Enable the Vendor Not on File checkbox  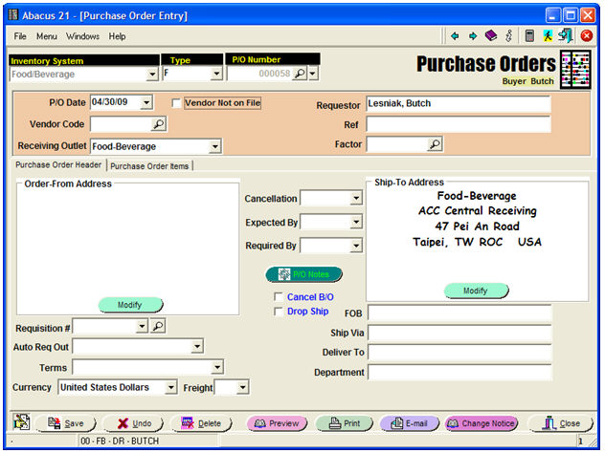point(176,103)
